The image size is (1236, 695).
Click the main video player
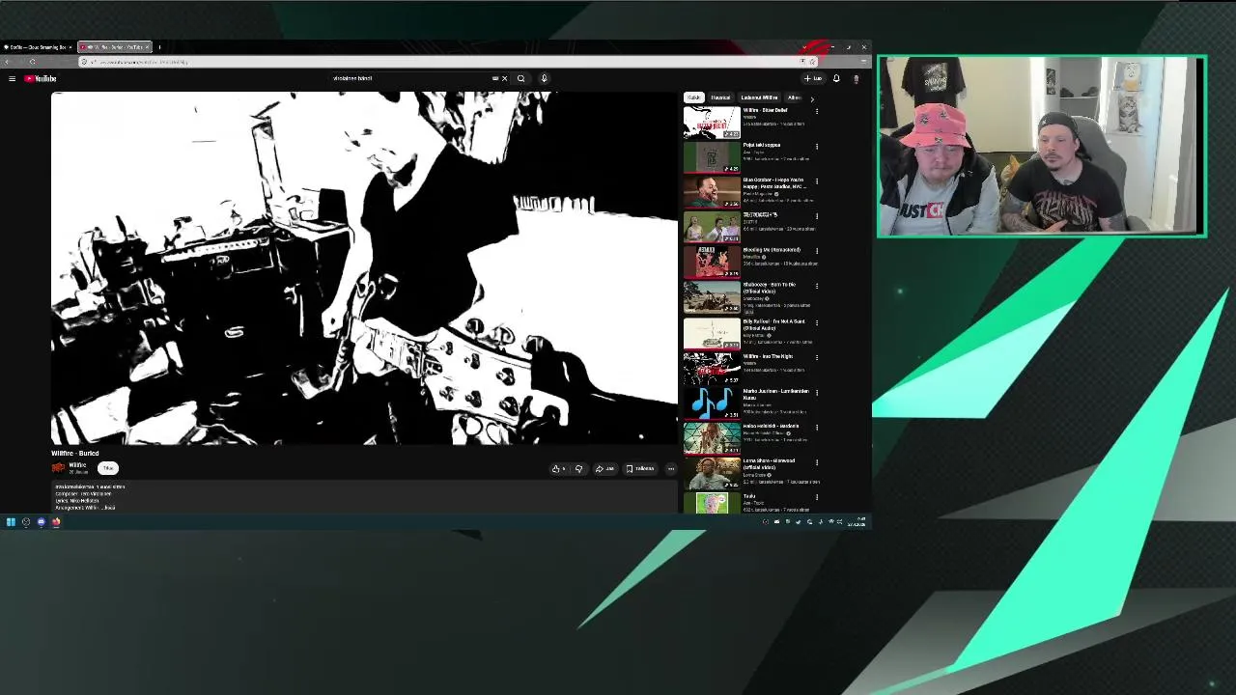pos(365,268)
